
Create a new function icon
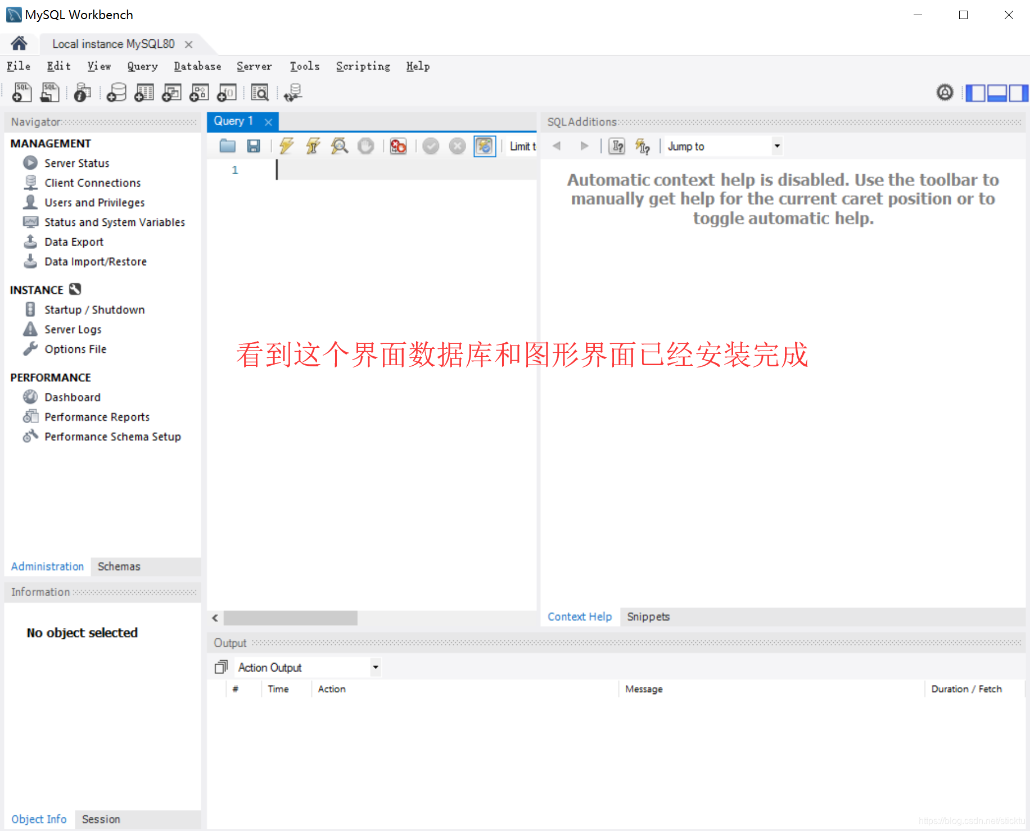click(227, 93)
